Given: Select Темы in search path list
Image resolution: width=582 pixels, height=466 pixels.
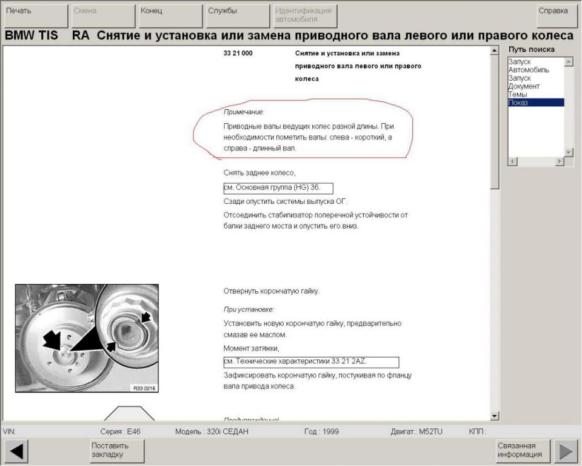Looking at the screenshot, I should 518,95.
